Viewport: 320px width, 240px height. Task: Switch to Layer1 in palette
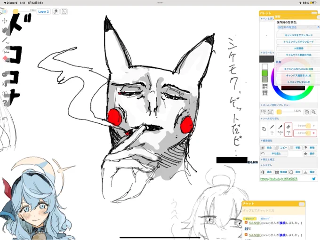(305, 126)
